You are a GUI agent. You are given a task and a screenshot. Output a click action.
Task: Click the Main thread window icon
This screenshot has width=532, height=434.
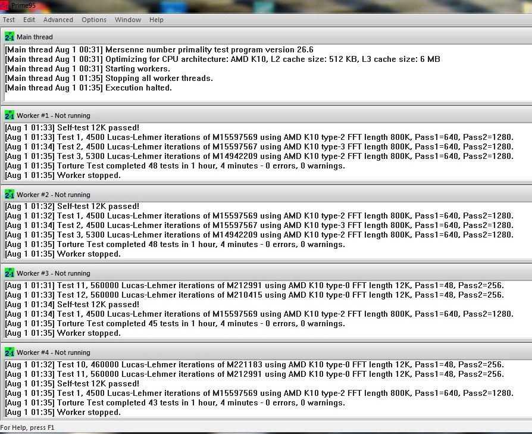(10, 37)
